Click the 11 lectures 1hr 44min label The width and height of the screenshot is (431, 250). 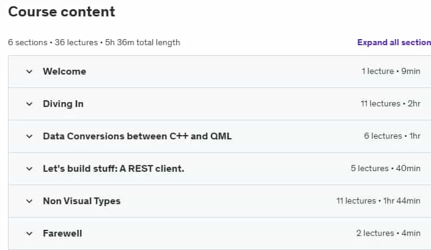pyautogui.click(x=378, y=201)
